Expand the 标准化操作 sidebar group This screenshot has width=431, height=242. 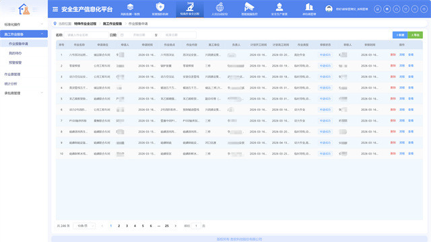(x=24, y=24)
